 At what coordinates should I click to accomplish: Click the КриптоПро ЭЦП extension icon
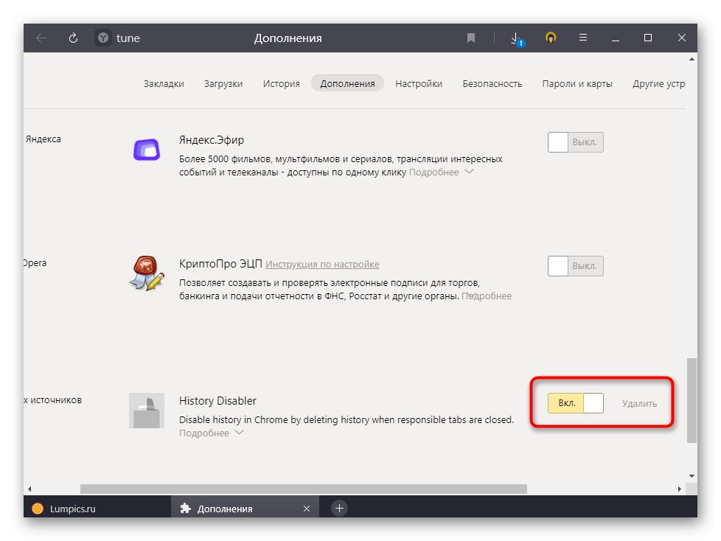147,273
